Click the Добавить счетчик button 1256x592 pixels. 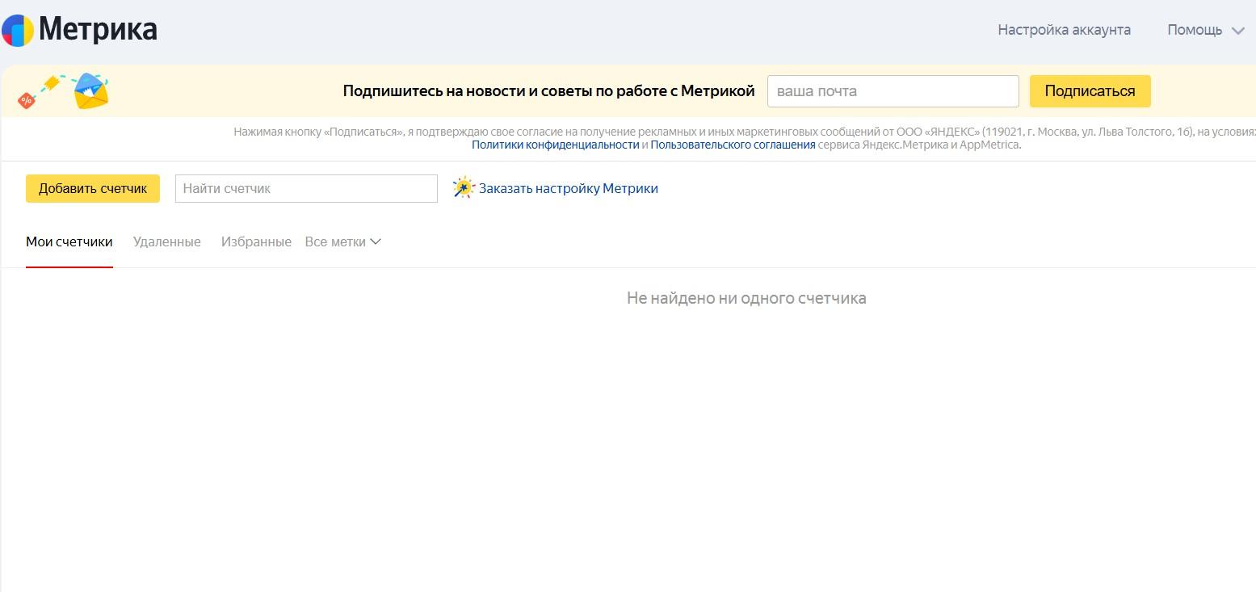click(93, 188)
